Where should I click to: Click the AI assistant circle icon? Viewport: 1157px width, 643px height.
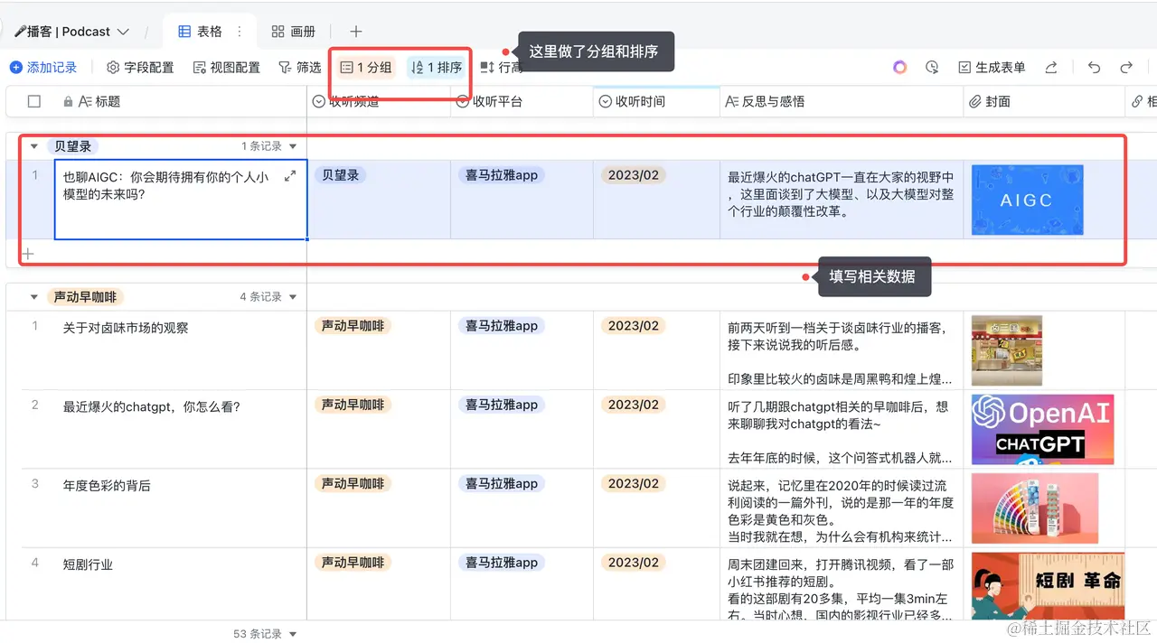899,66
